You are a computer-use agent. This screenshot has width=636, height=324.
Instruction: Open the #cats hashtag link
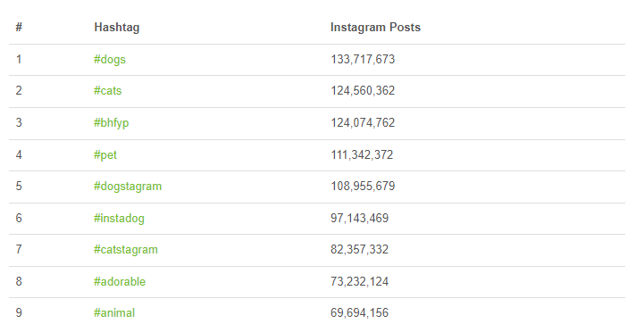(107, 90)
